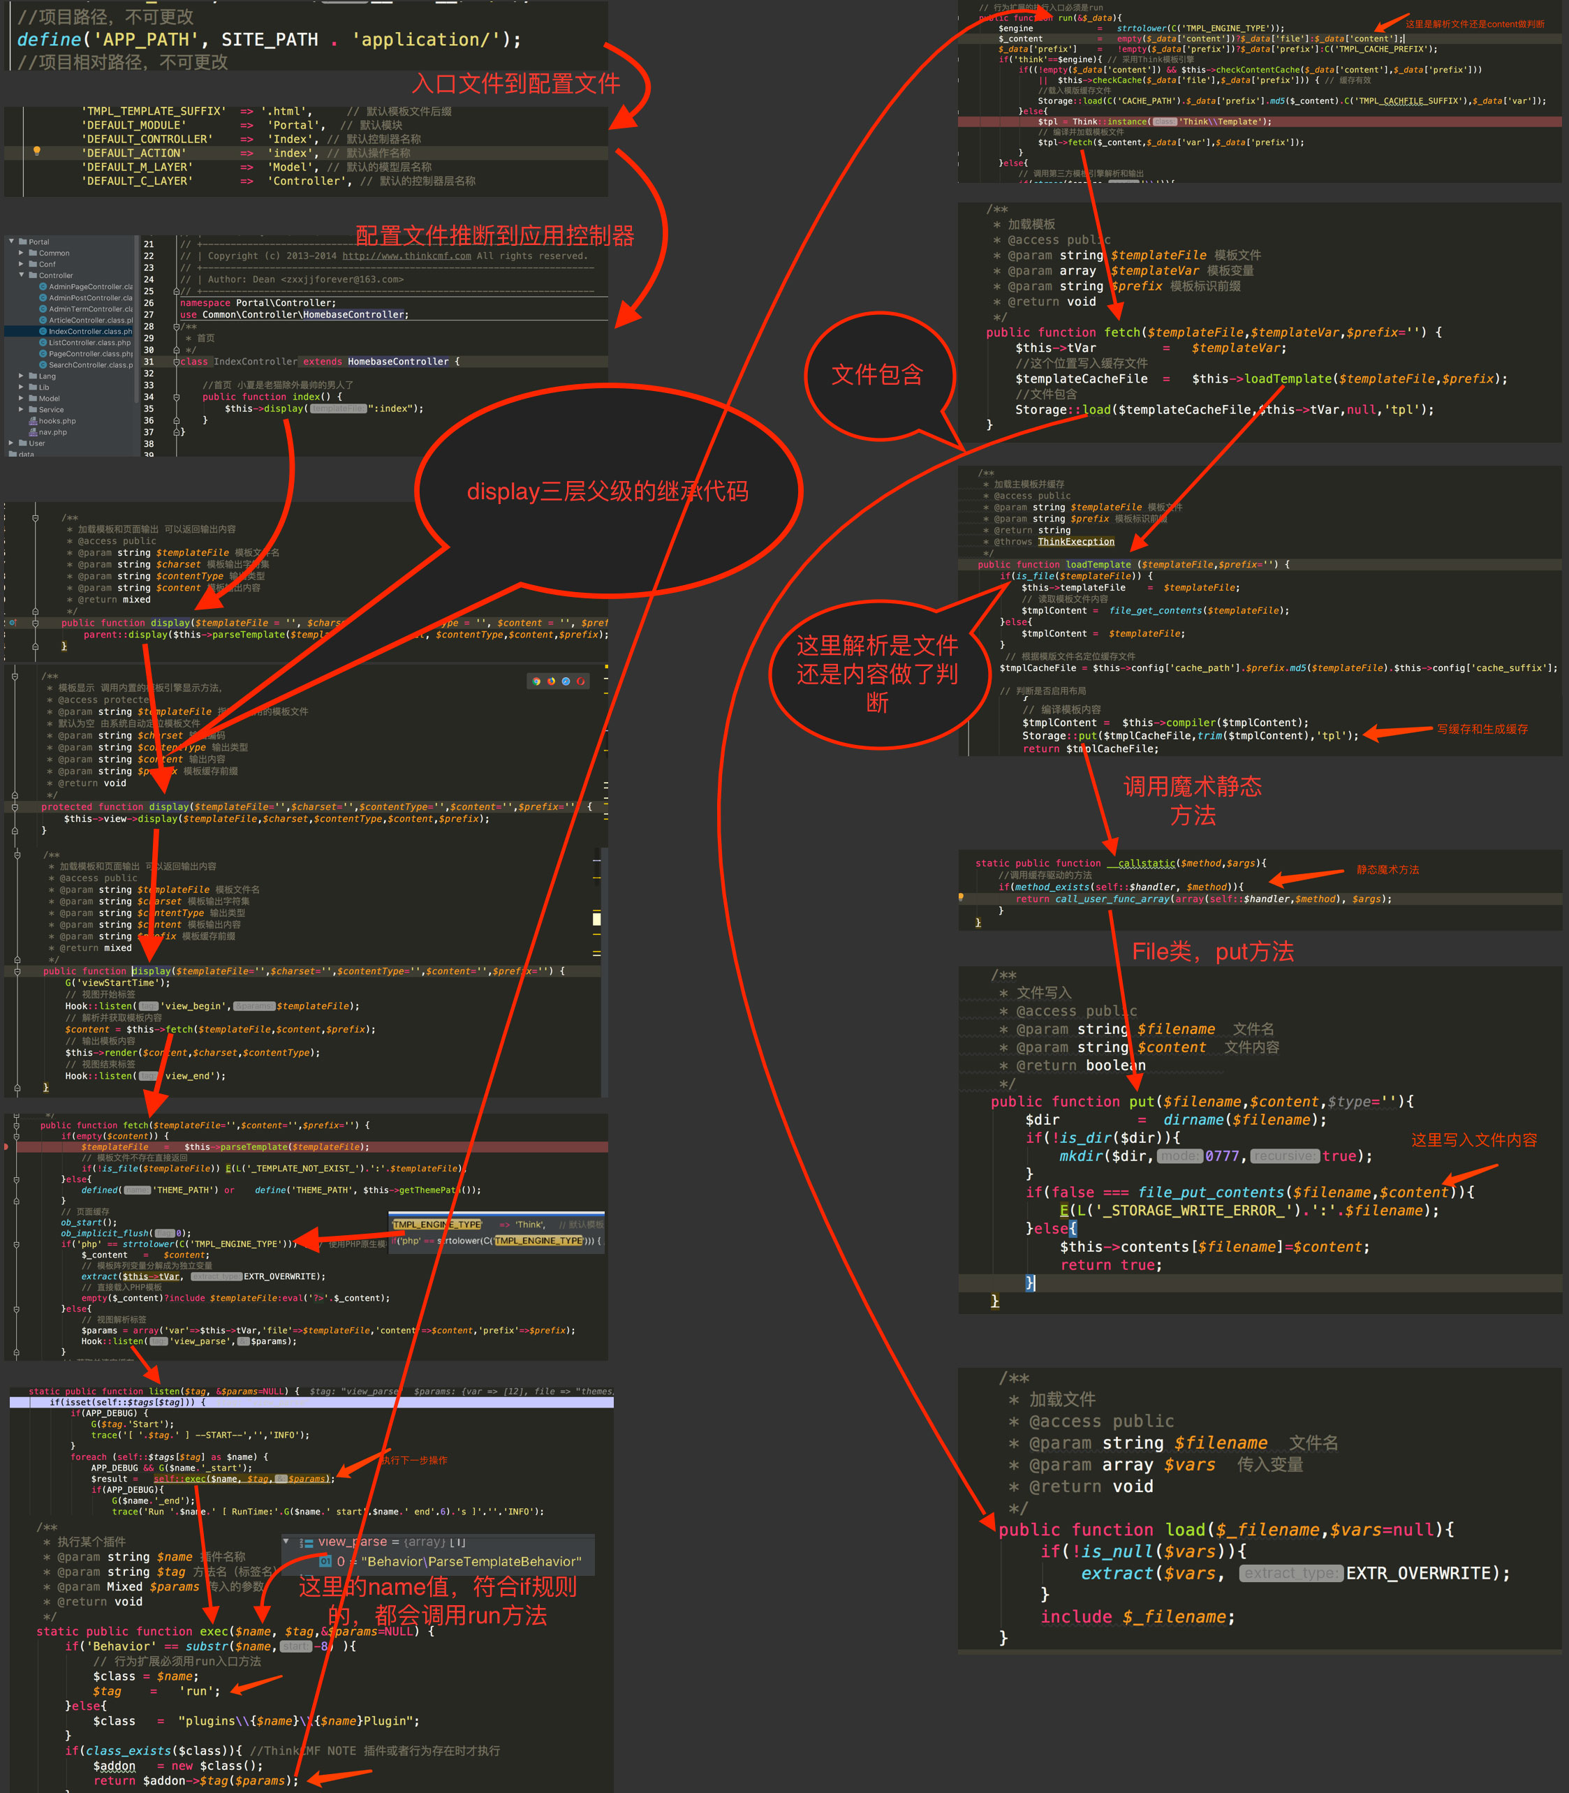
Task: Select IndexController.class.php in the tree
Action: (68, 332)
